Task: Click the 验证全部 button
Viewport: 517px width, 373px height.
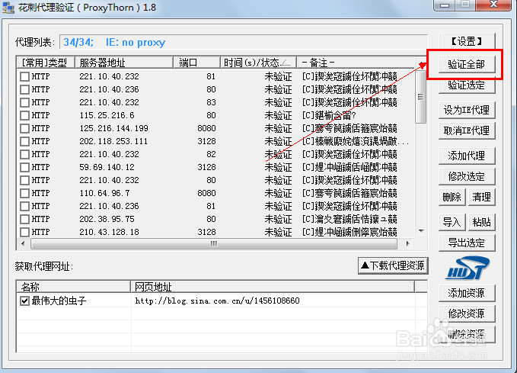Action: tap(467, 64)
